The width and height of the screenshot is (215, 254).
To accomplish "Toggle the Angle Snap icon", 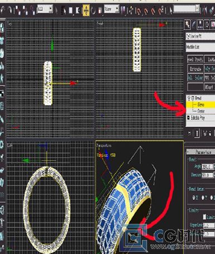I will [x=146, y=11].
